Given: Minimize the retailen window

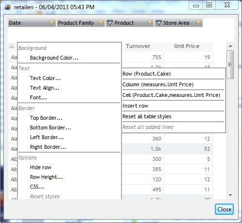Looking at the screenshot, I should coord(196,5).
